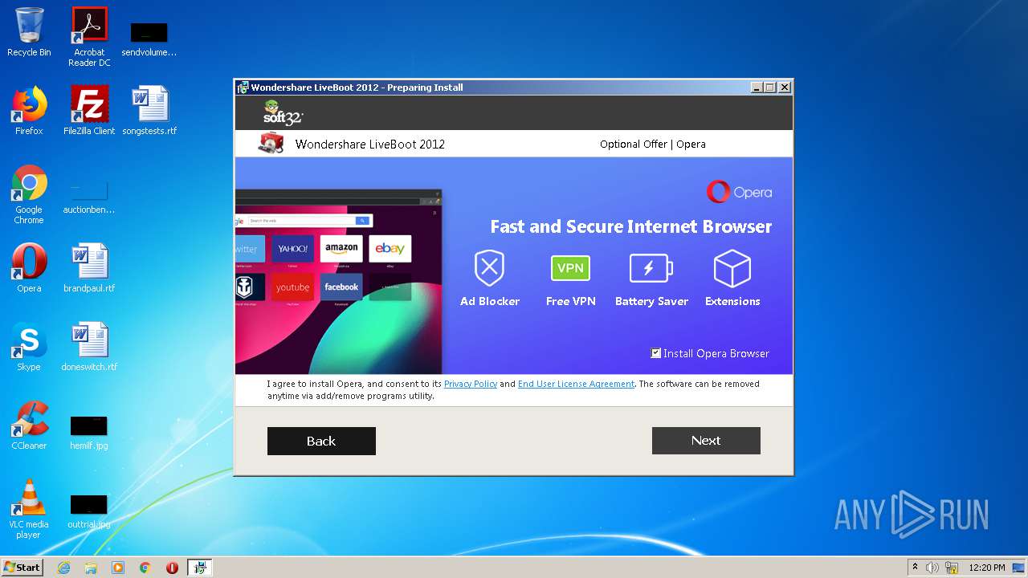
Task: Launch Opera from the taskbar
Action: coord(172,568)
